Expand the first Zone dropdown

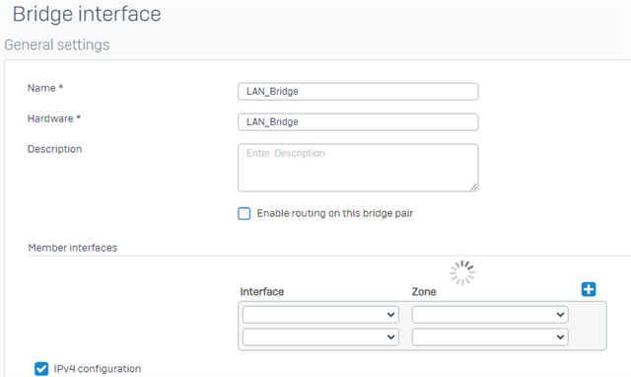pyautogui.click(x=490, y=315)
